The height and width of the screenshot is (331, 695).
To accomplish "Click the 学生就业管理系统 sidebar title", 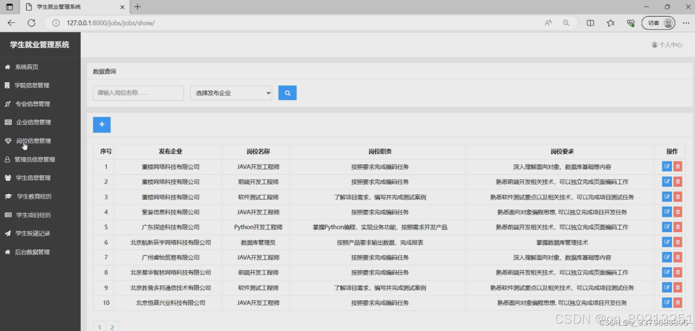I will pos(40,45).
